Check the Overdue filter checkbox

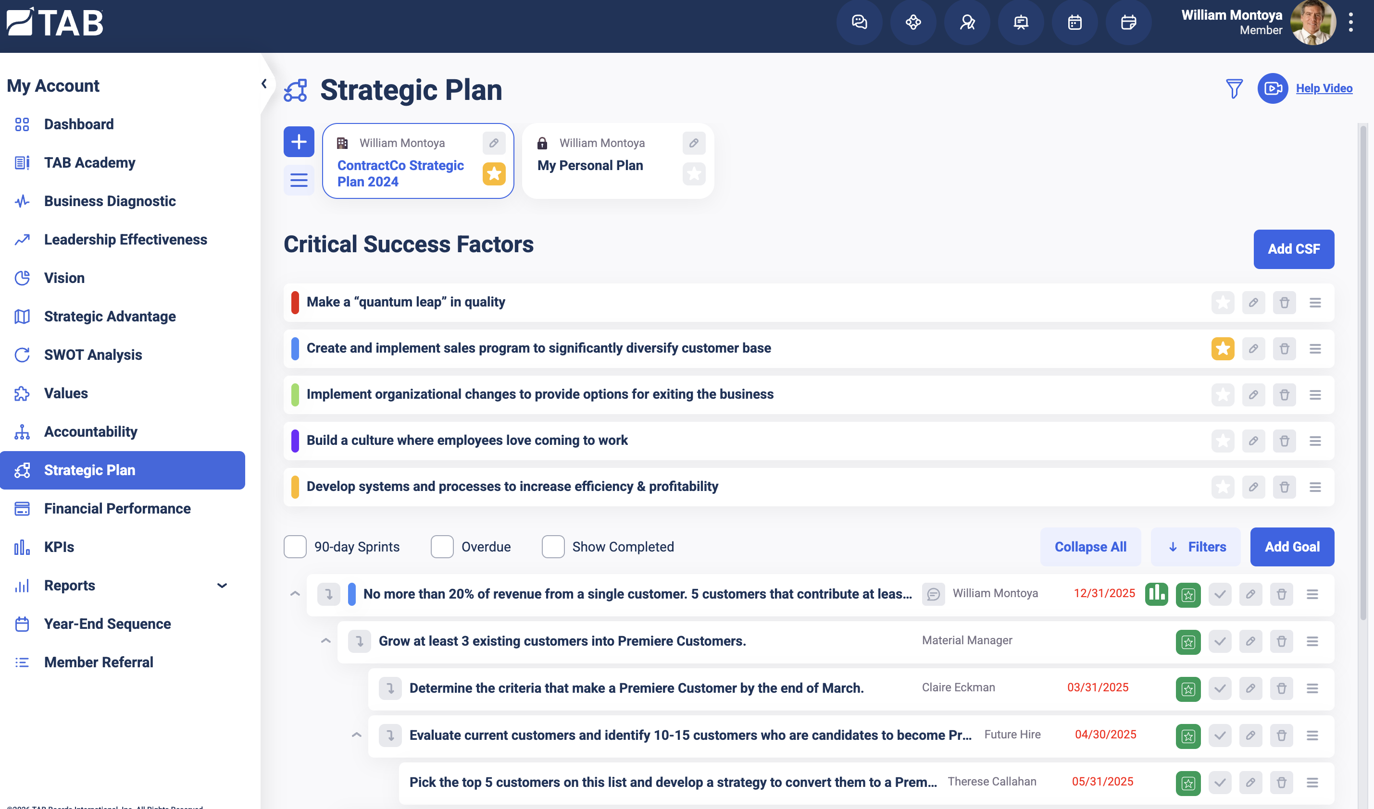442,547
